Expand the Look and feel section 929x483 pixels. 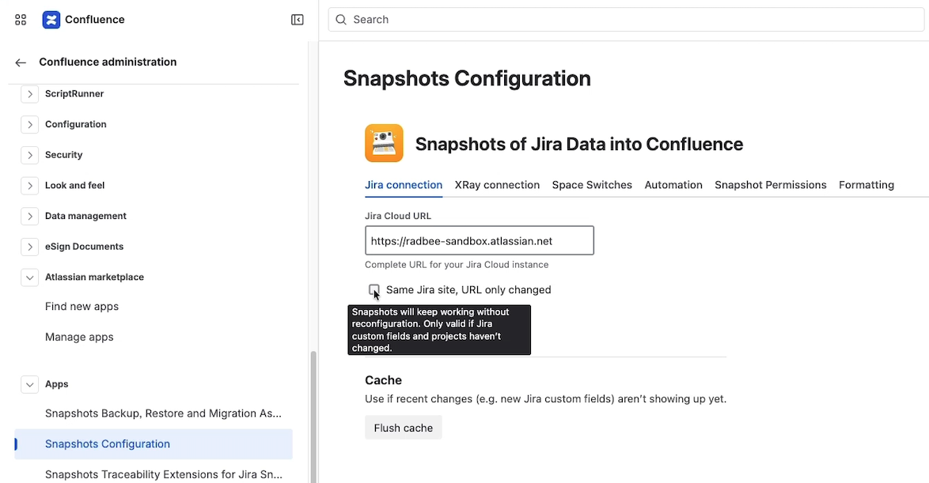[29, 185]
